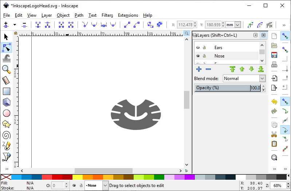Remove current layer with minus button
This screenshot has height=191, width=291.
click(208, 69)
